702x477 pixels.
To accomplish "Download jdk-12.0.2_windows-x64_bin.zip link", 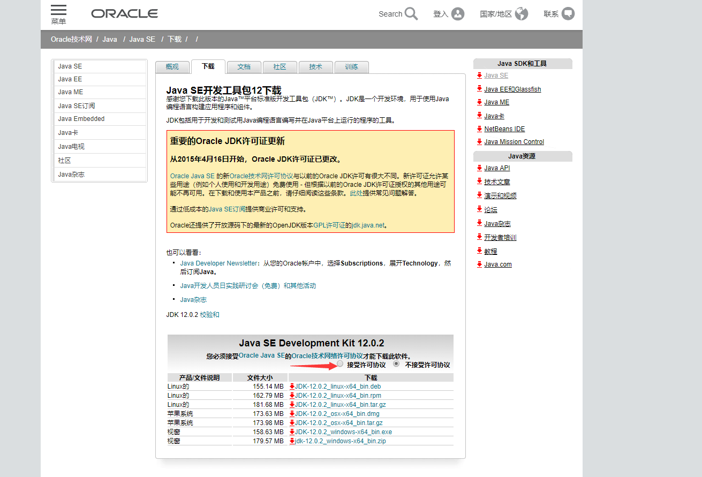I will pos(341,441).
